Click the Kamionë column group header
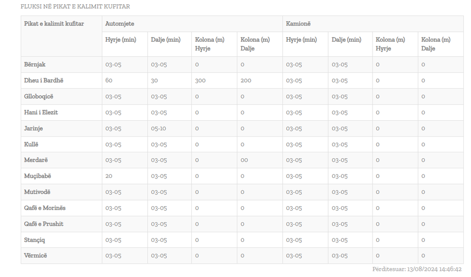The height and width of the screenshot is (277, 471). pyautogui.click(x=298, y=24)
